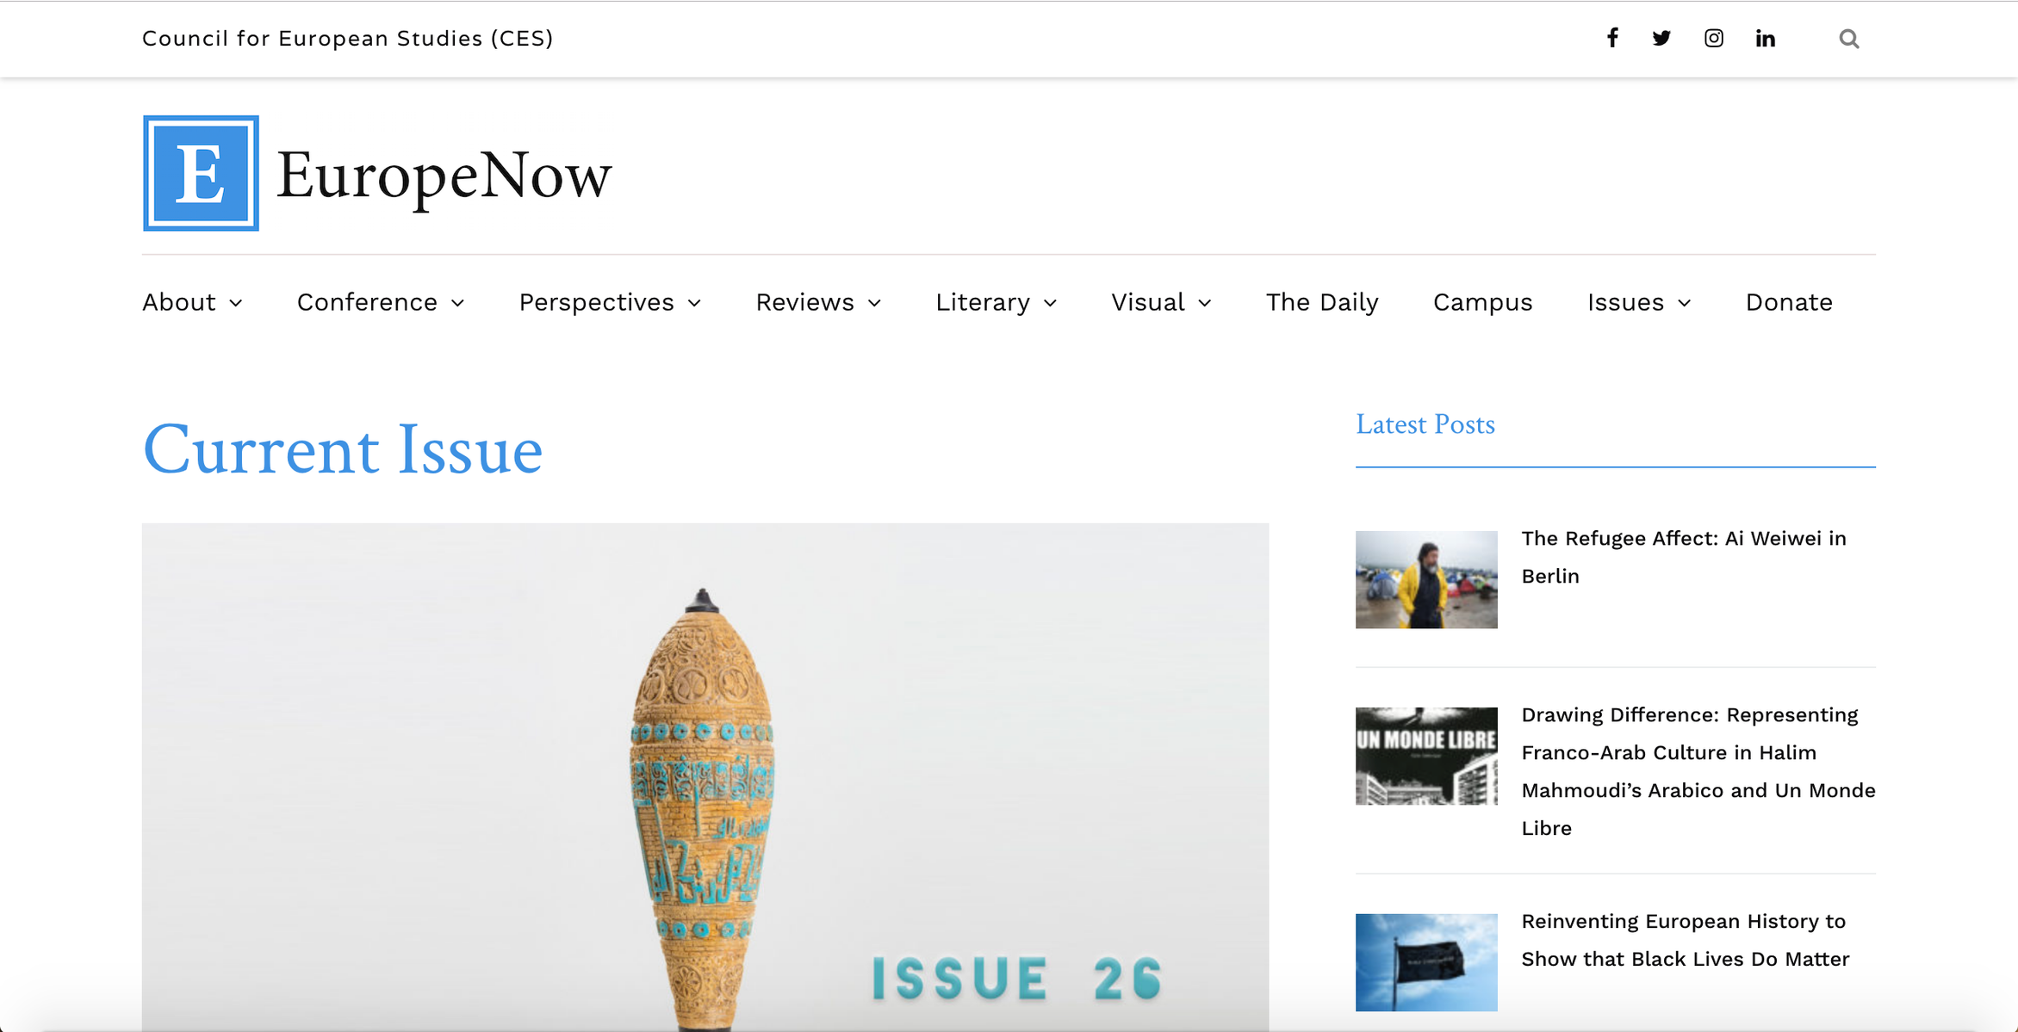Open the Reviews dropdown chevron

(874, 303)
